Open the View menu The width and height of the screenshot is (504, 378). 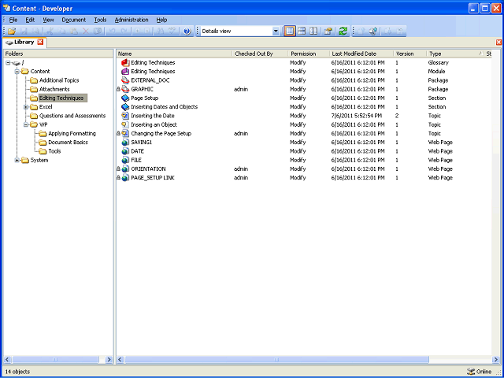click(48, 20)
